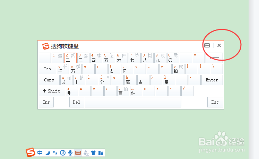
Task: Open the emoji smiley panel on the toolbar
Action: (63, 153)
